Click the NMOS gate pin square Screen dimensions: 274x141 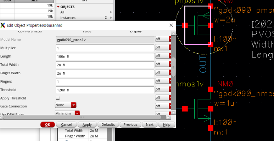click(x=185, y=109)
